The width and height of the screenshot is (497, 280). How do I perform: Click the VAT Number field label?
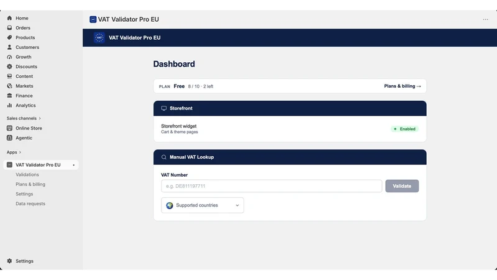click(175, 175)
